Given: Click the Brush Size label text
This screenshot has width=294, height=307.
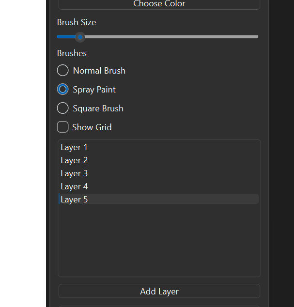Looking at the screenshot, I should point(77,22).
